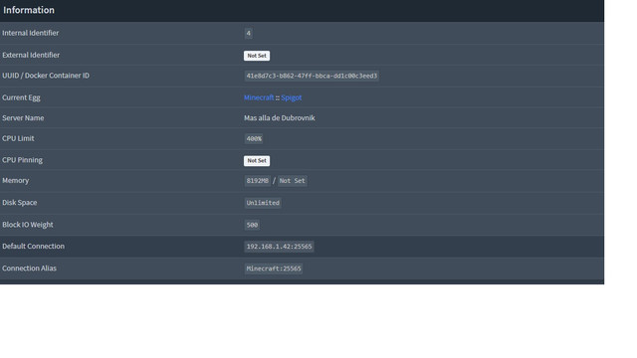Click the Server Name label
The image size is (637, 358).
(x=23, y=118)
